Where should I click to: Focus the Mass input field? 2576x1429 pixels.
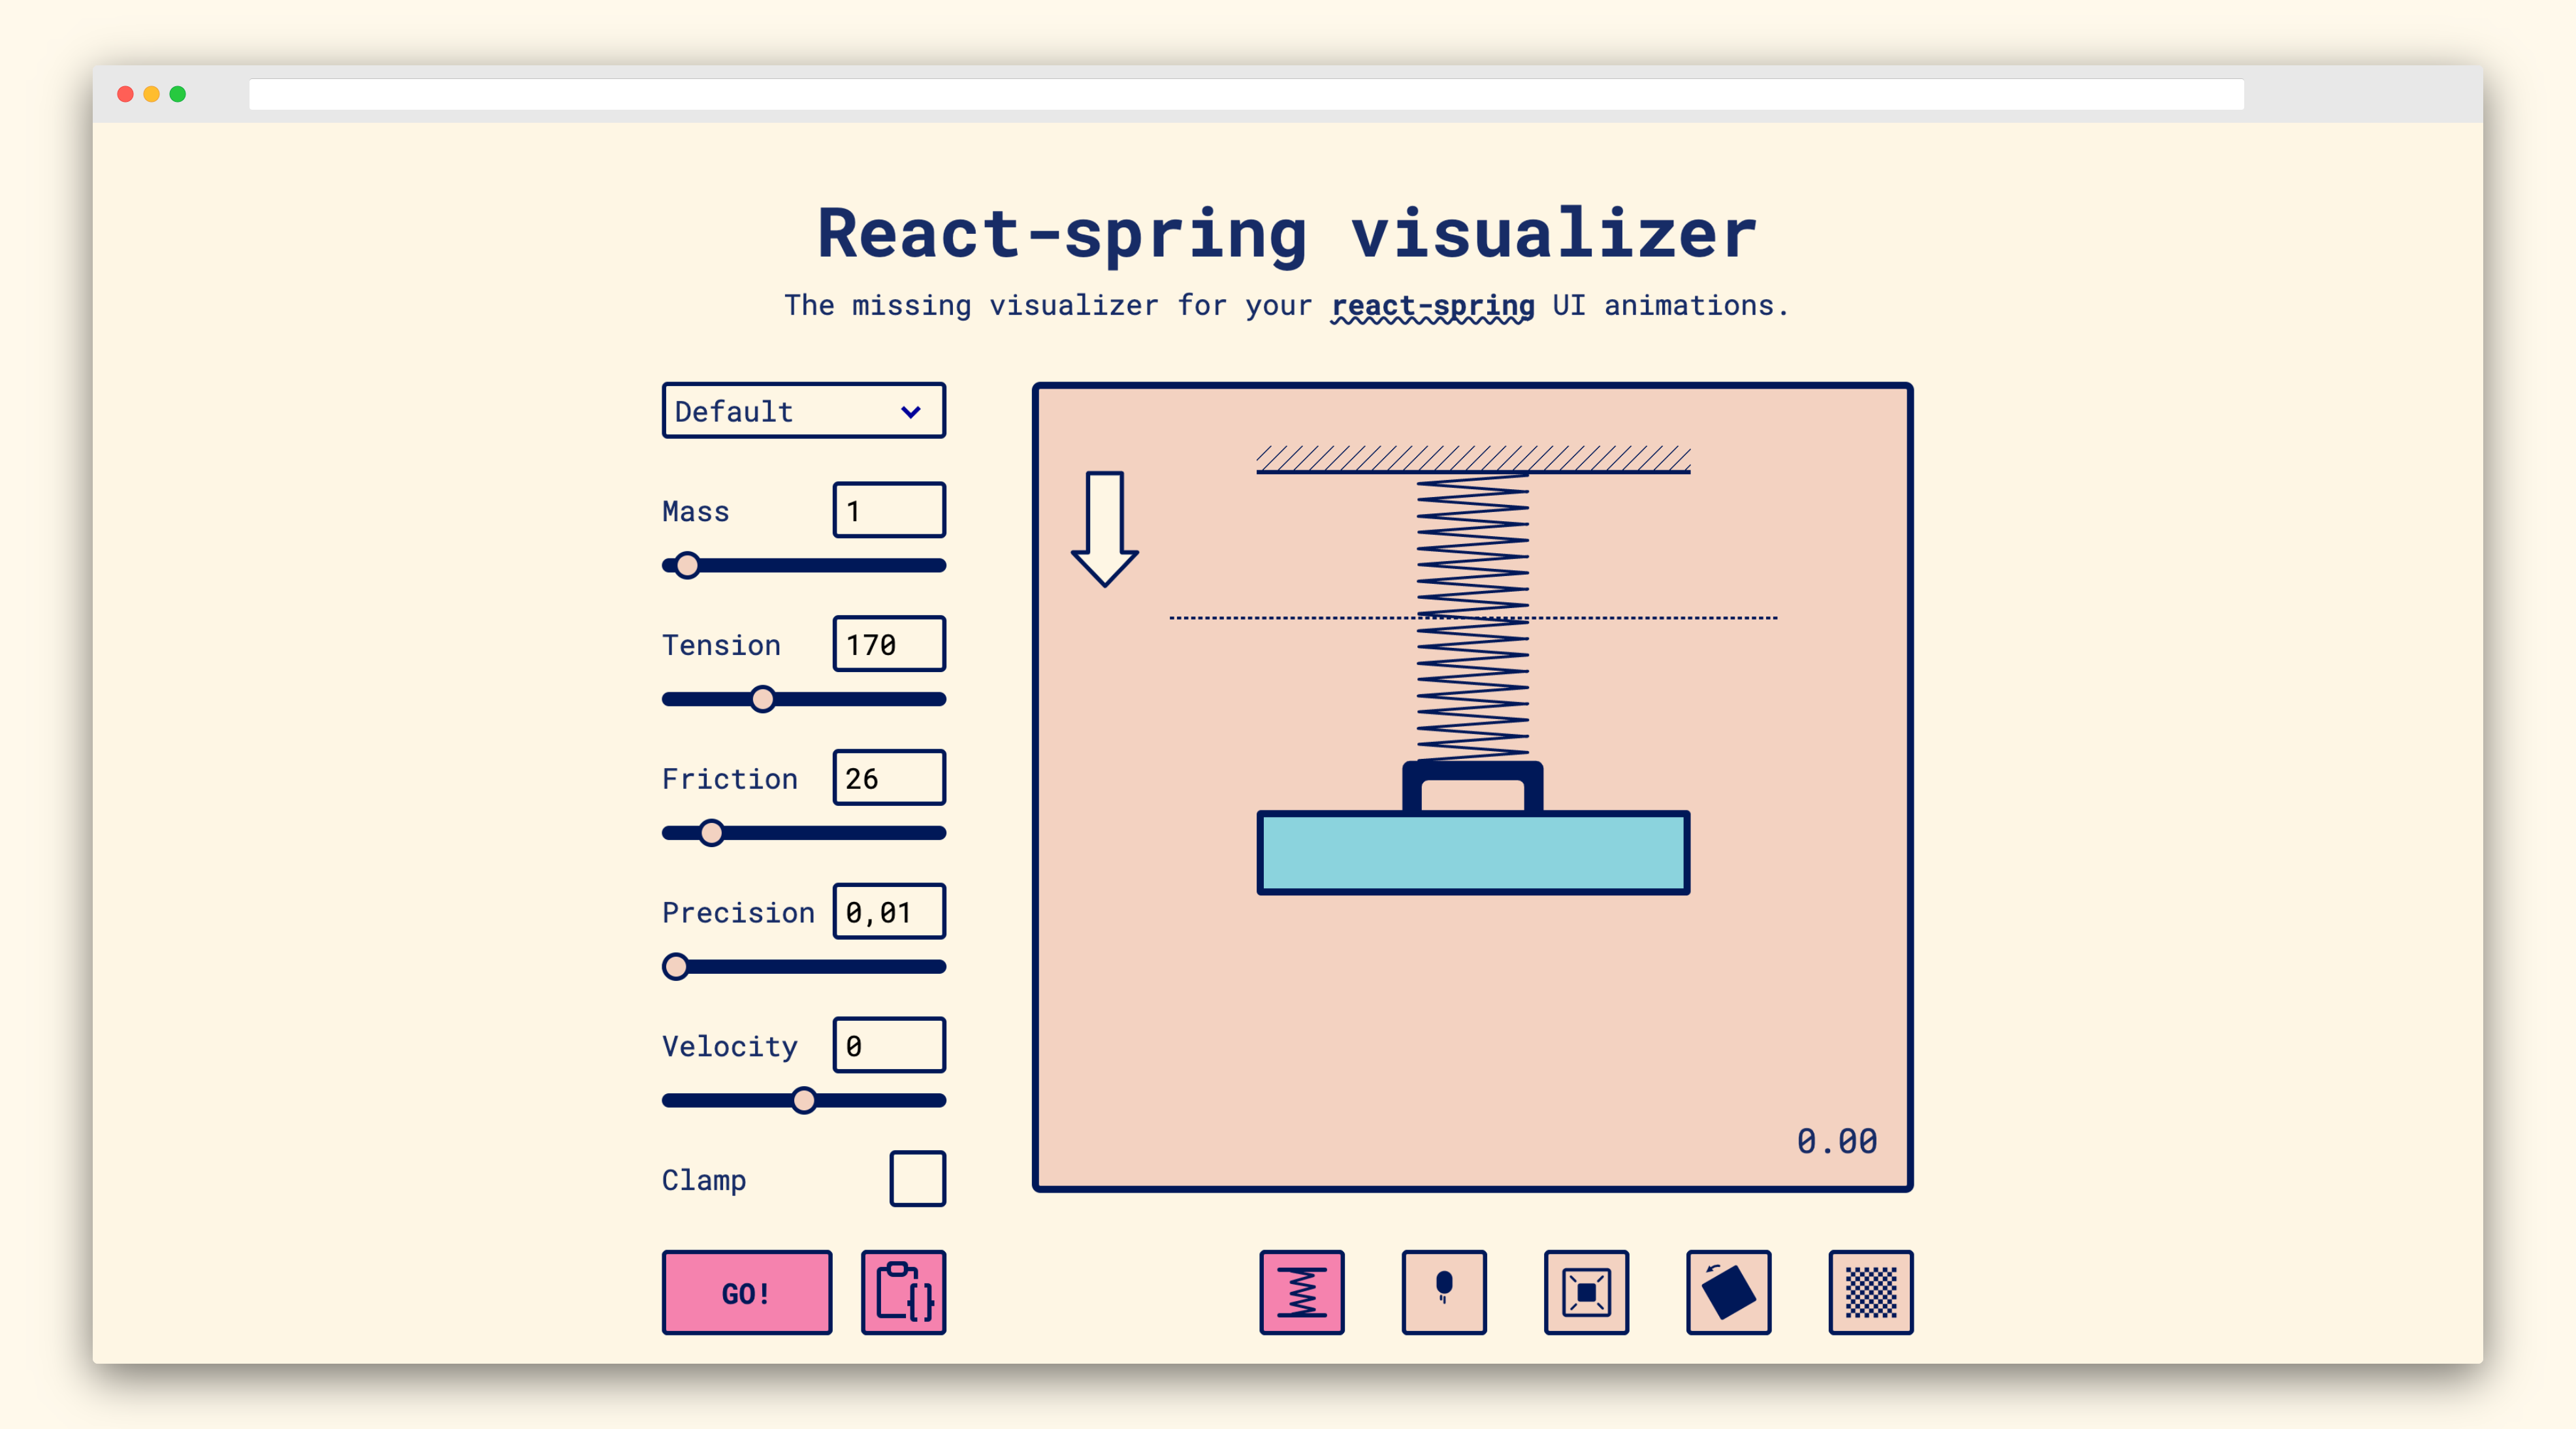tap(889, 511)
